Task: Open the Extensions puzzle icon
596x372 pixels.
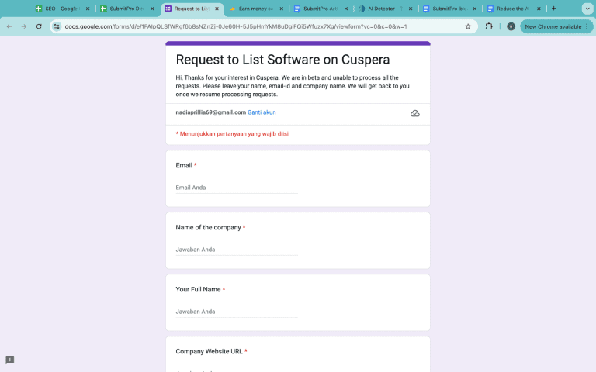Action: click(x=489, y=26)
